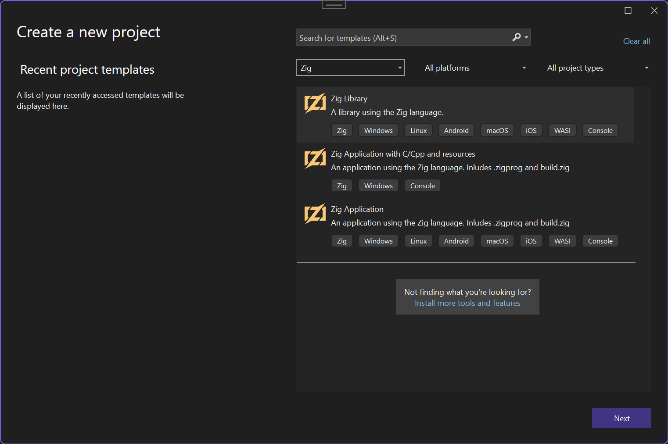Click the WASI tag under Zig Library
Screen dimensions: 668x444
click(562, 130)
